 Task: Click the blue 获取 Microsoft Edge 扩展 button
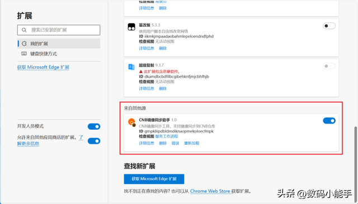click(154, 179)
